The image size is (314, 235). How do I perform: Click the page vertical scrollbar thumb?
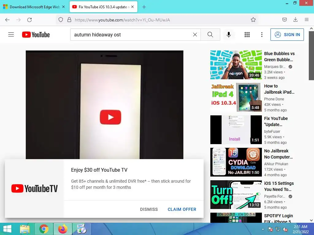click(311, 56)
